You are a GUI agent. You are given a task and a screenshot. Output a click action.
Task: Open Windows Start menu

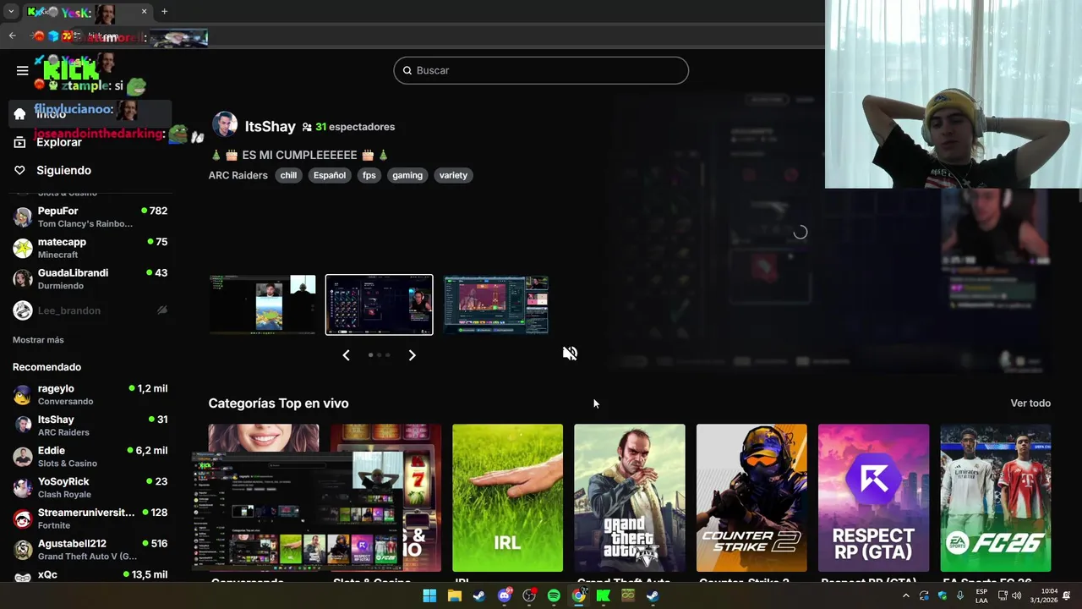(429, 595)
